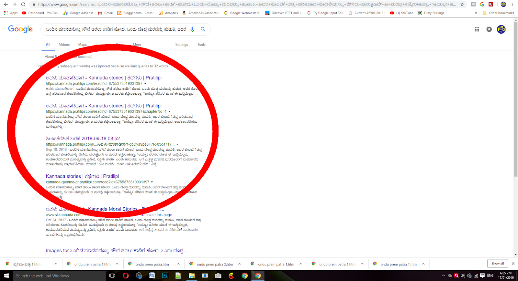Open options arrow for chapterNo=1 result URL

[x=169, y=112]
